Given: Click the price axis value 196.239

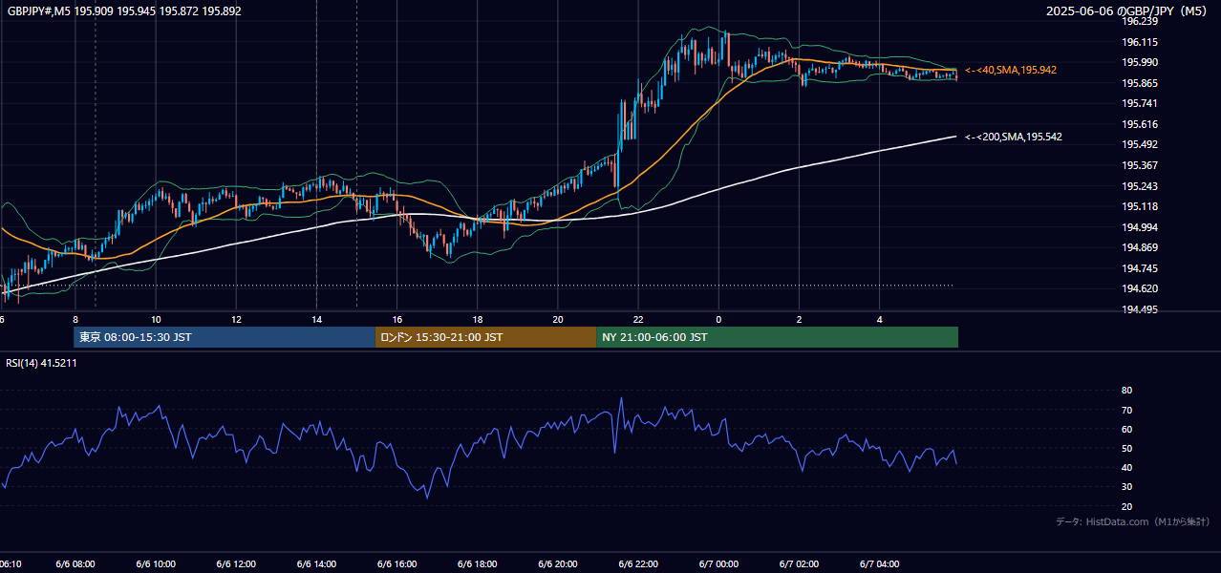Looking at the screenshot, I should pos(1140,22).
